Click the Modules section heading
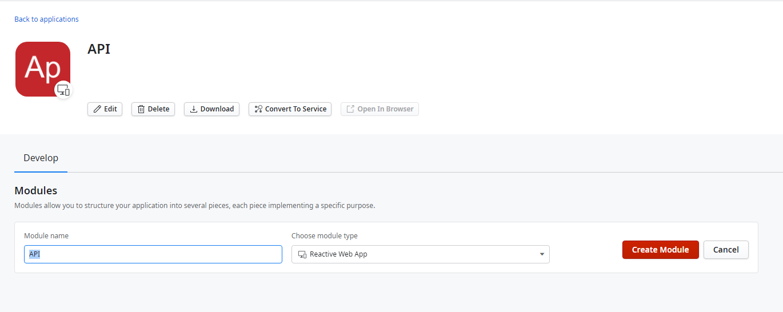783x312 pixels. tap(35, 190)
